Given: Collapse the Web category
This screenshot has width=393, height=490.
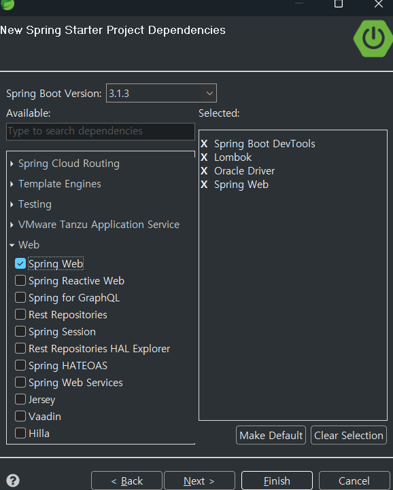Looking at the screenshot, I should [12, 245].
